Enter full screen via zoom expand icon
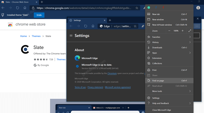The height and width of the screenshot is (113, 204). click(190, 31)
